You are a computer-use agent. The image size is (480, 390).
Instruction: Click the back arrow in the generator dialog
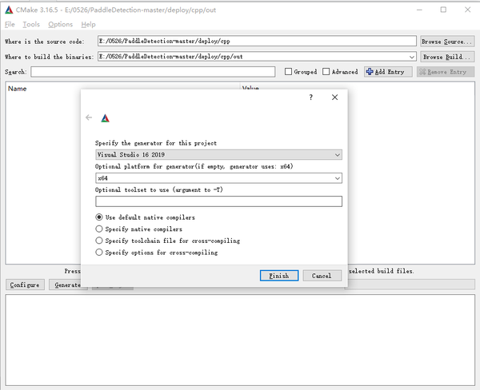(x=89, y=117)
